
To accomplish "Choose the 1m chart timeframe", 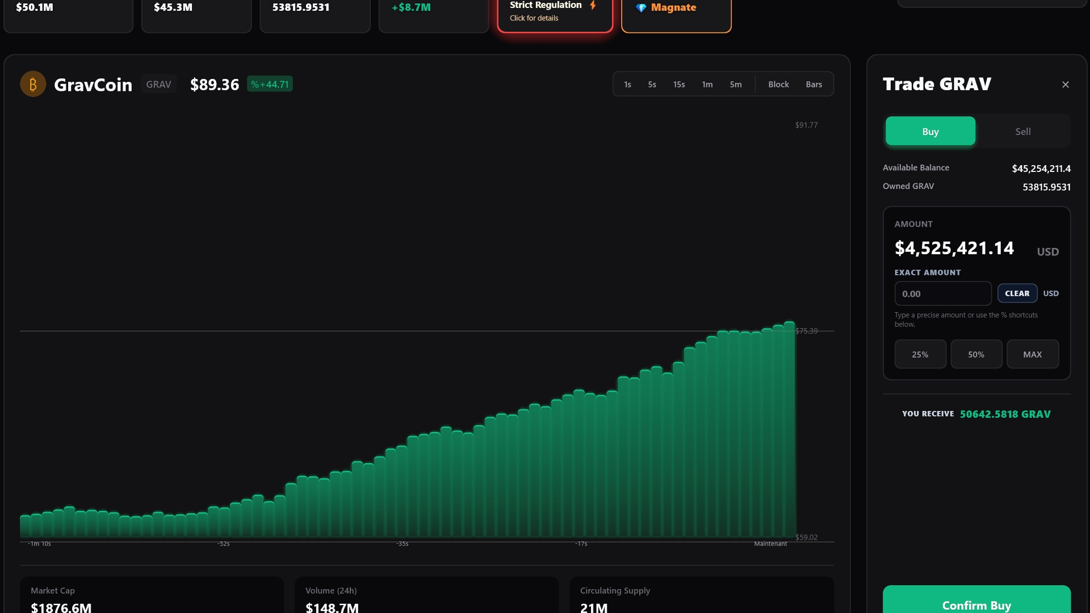I will (x=707, y=84).
